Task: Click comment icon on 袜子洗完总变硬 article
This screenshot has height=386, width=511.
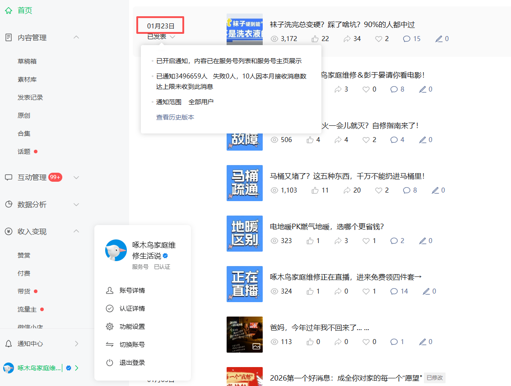Action: pyautogui.click(x=406, y=39)
